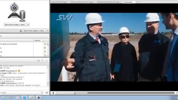Image resolution: width=178 pixels, height=100 pixels.
Task: Click status icon of the second participant row
Action: point(45,48)
